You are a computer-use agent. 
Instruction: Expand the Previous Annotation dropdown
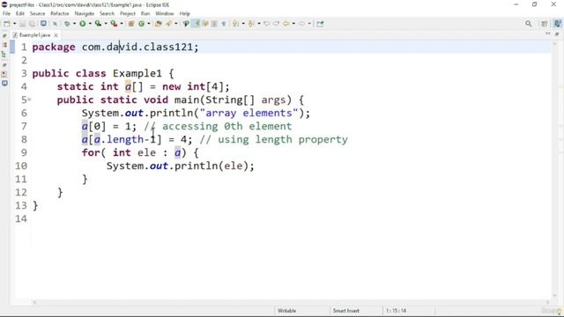tap(259, 24)
